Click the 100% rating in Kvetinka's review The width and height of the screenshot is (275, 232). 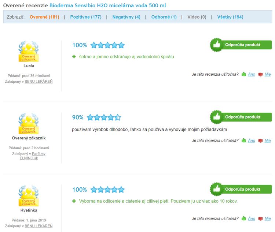(x=80, y=190)
